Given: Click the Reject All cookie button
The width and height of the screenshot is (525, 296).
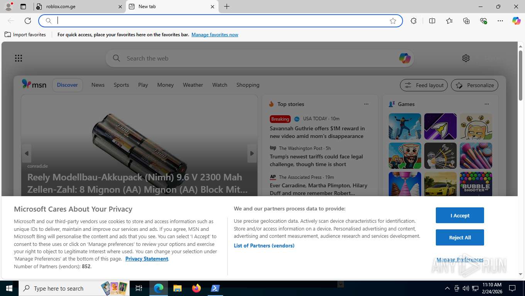Looking at the screenshot, I should [460, 237].
